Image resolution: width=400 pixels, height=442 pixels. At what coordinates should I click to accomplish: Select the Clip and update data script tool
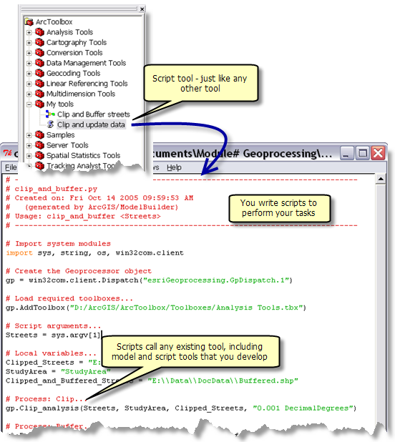pyautogui.click(x=91, y=124)
